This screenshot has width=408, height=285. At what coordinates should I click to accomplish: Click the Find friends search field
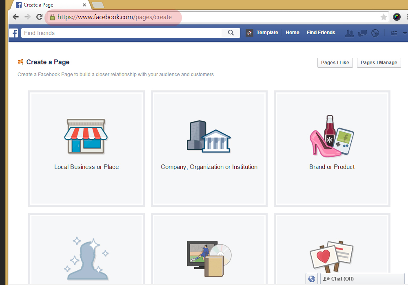[x=122, y=33]
